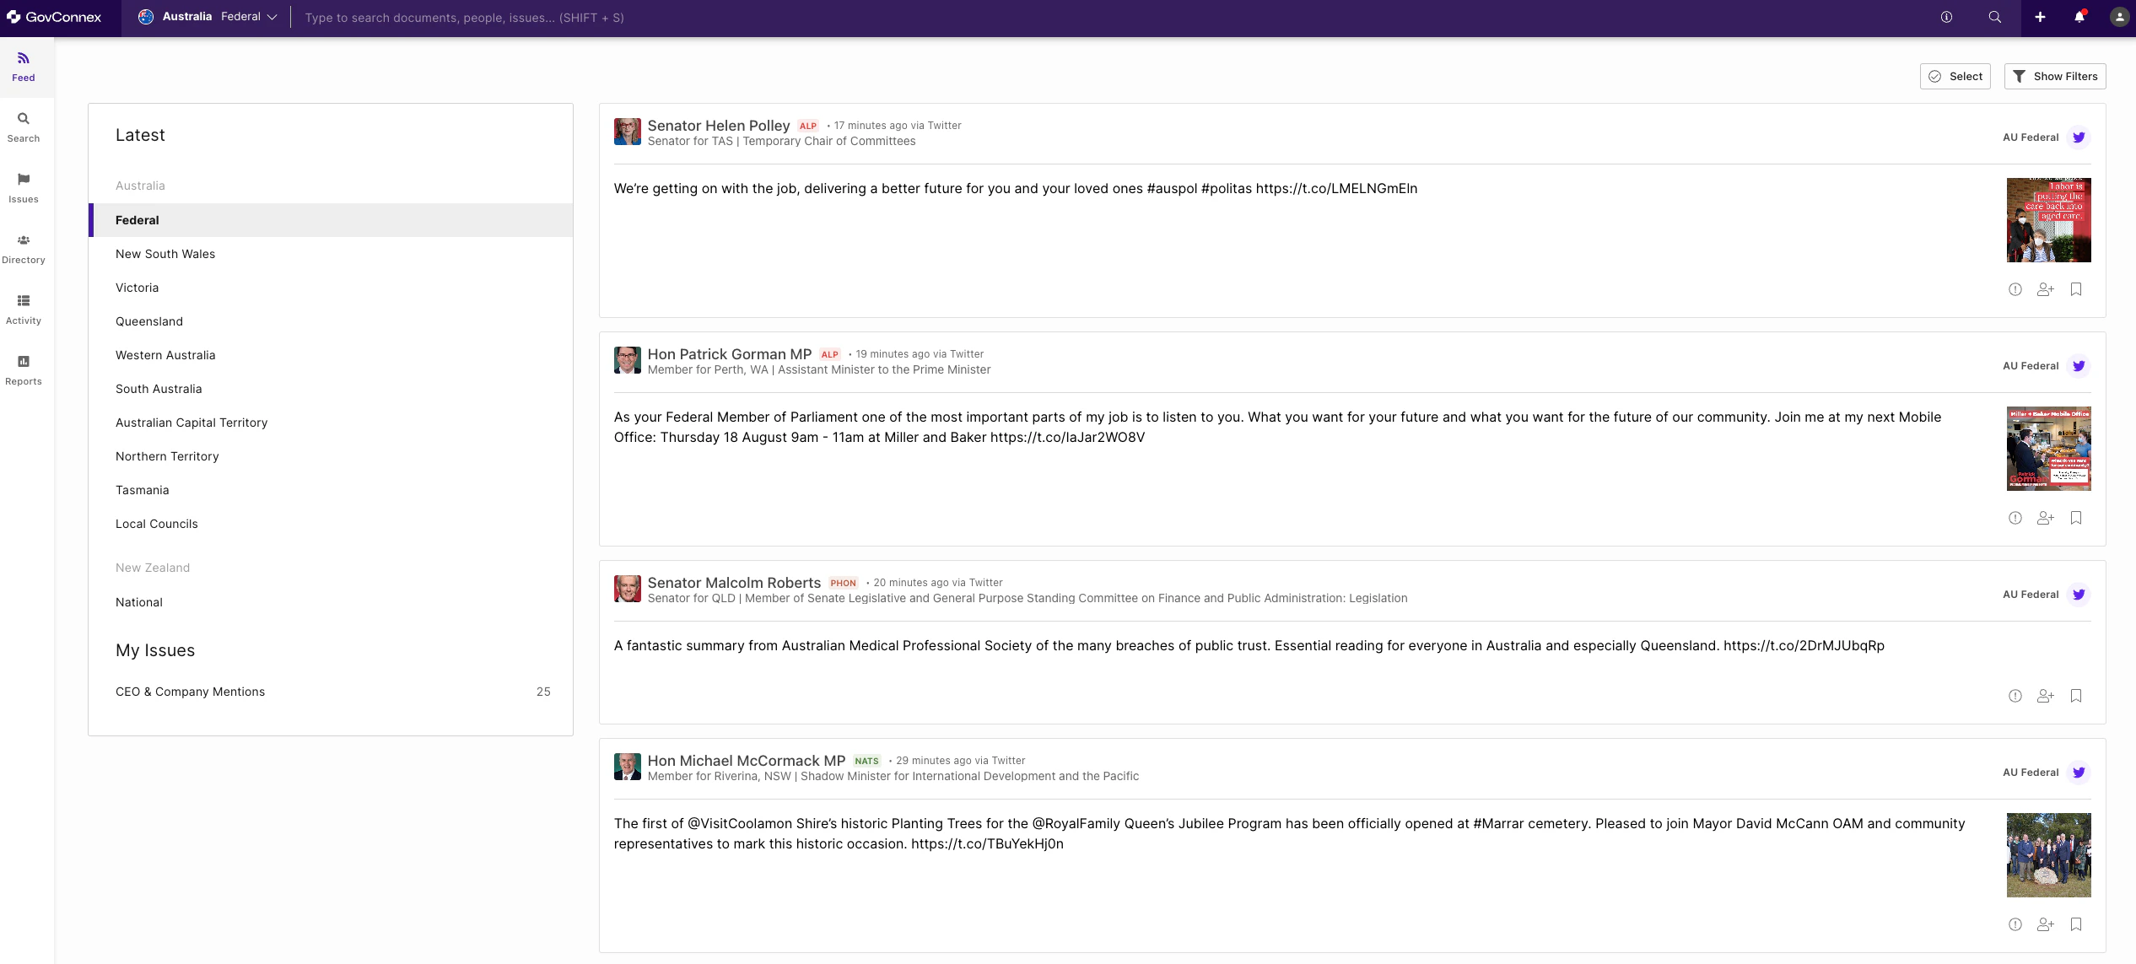This screenshot has width=2136, height=964.
Task: Open Senator Malcolm Roberts' profile name
Action: pyautogui.click(x=734, y=583)
